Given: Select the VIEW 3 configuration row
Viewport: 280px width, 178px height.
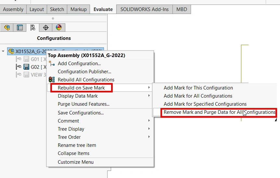Looking at the screenshot, I should tap(31, 75).
